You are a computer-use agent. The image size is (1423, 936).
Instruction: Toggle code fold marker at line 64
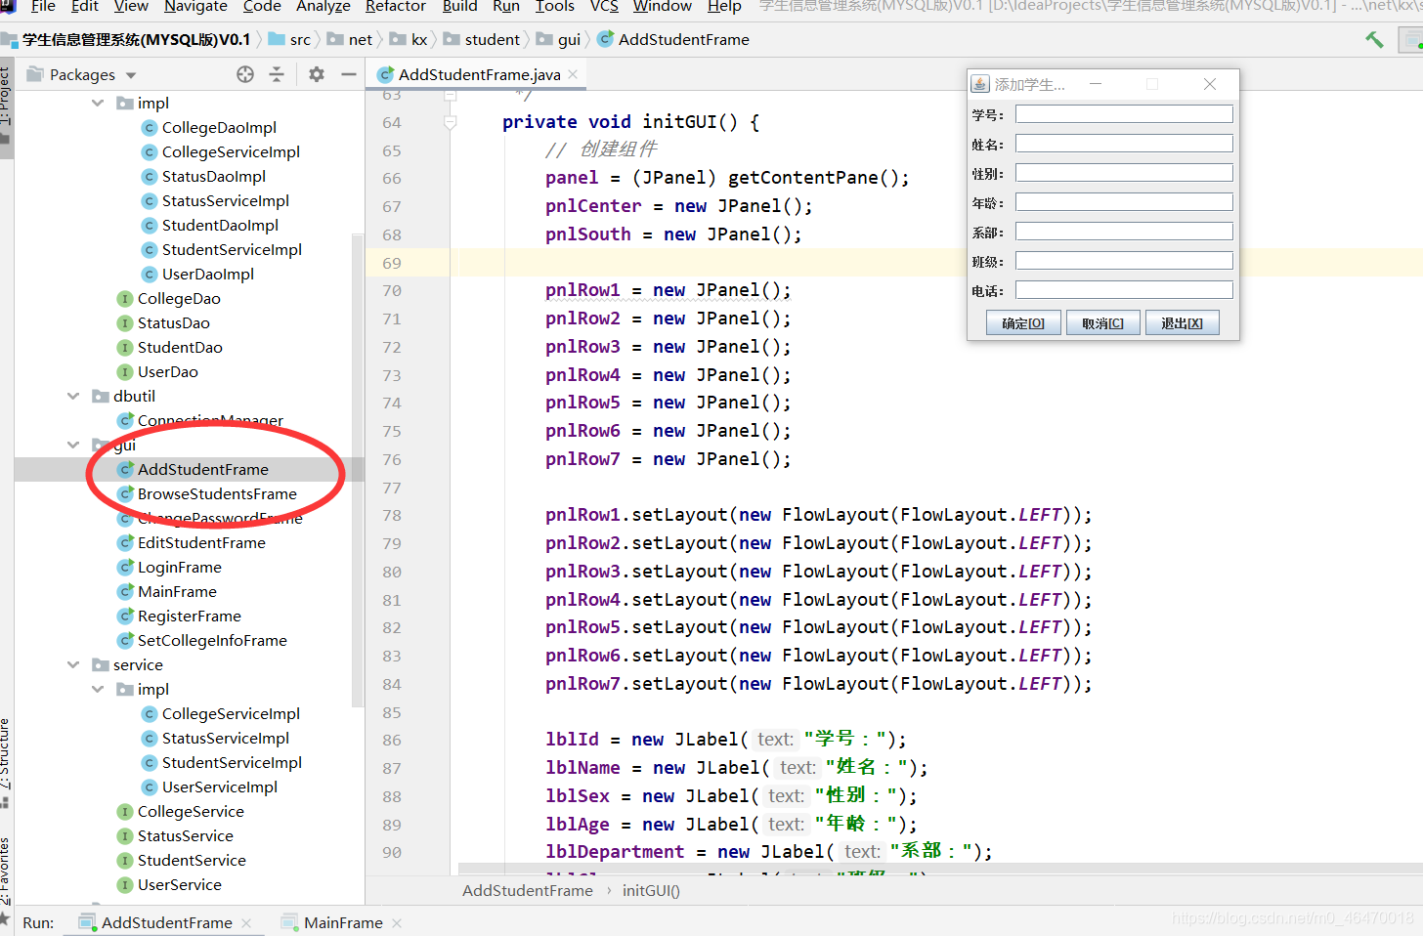click(x=451, y=122)
